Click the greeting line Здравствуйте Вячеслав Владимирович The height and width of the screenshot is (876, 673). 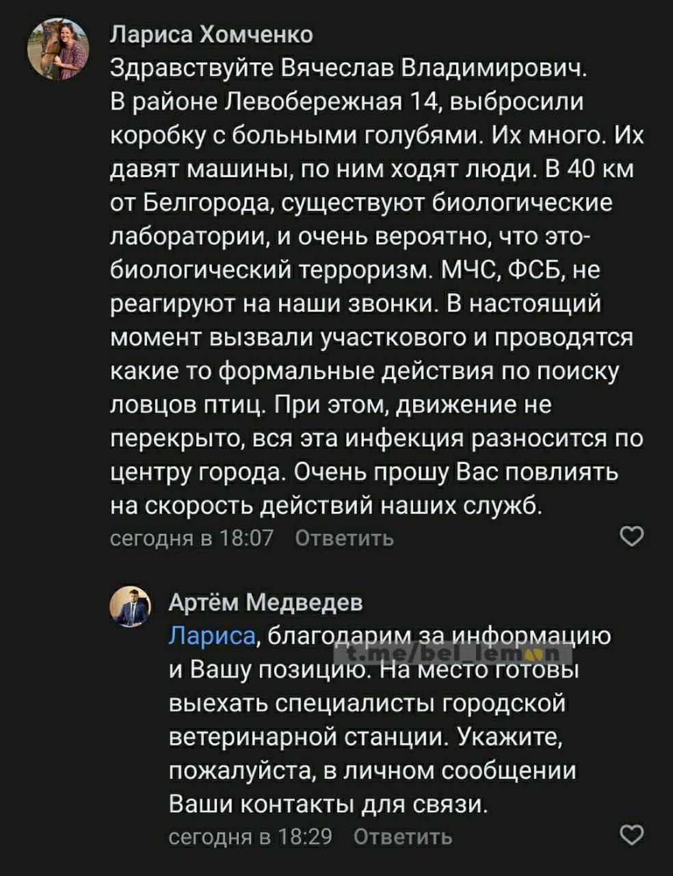click(x=349, y=68)
